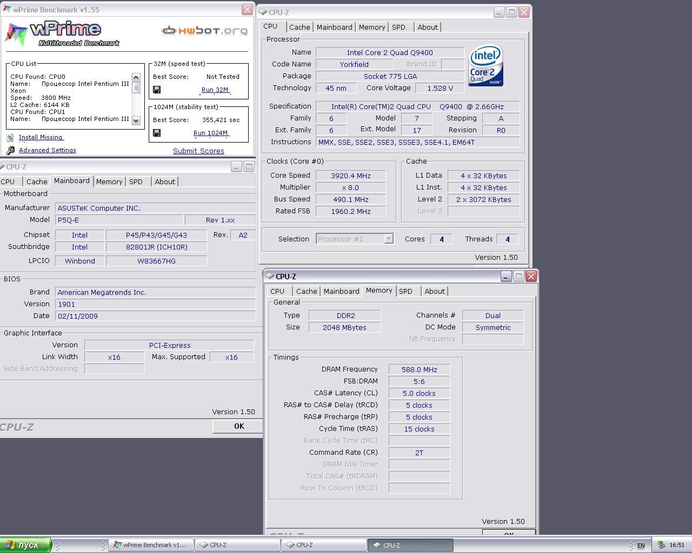
Task: Click the Install Missing link
Action: coord(41,138)
